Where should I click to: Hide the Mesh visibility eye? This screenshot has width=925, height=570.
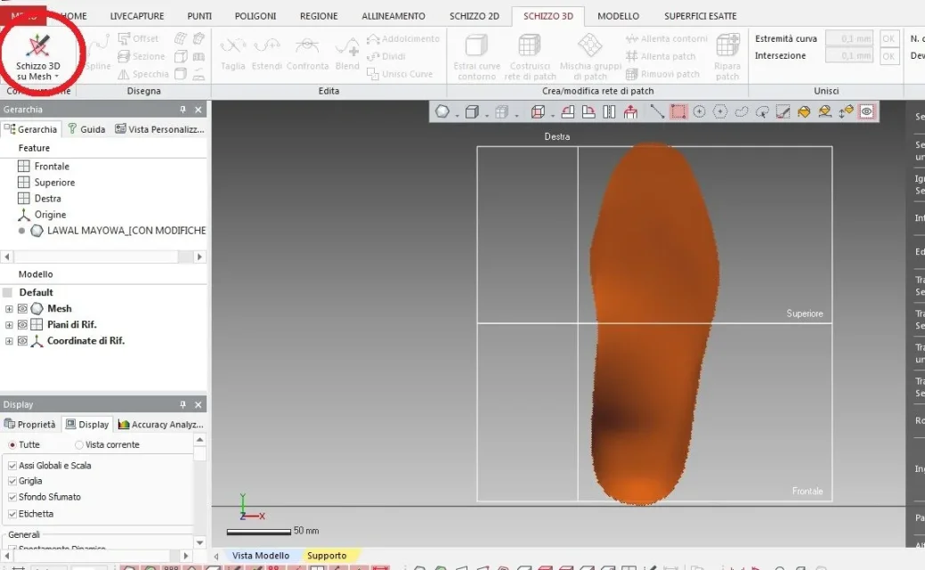coord(22,309)
